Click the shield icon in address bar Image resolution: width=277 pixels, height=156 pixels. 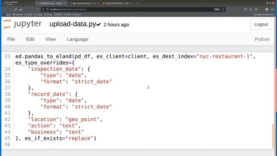pyautogui.click(x=43, y=10)
